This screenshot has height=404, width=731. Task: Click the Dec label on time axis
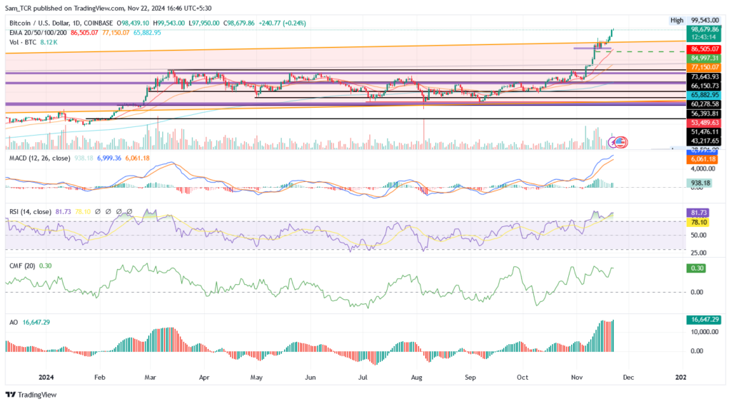click(x=628, y=377)
